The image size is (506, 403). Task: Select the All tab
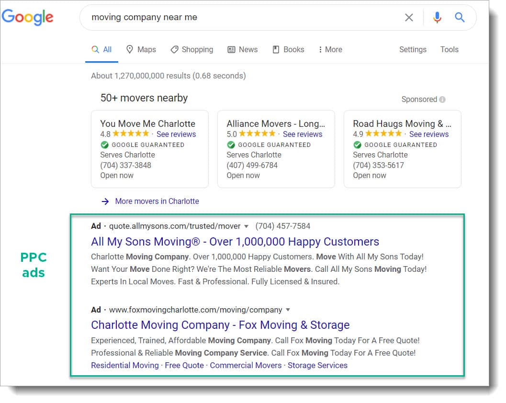(101, 50)
